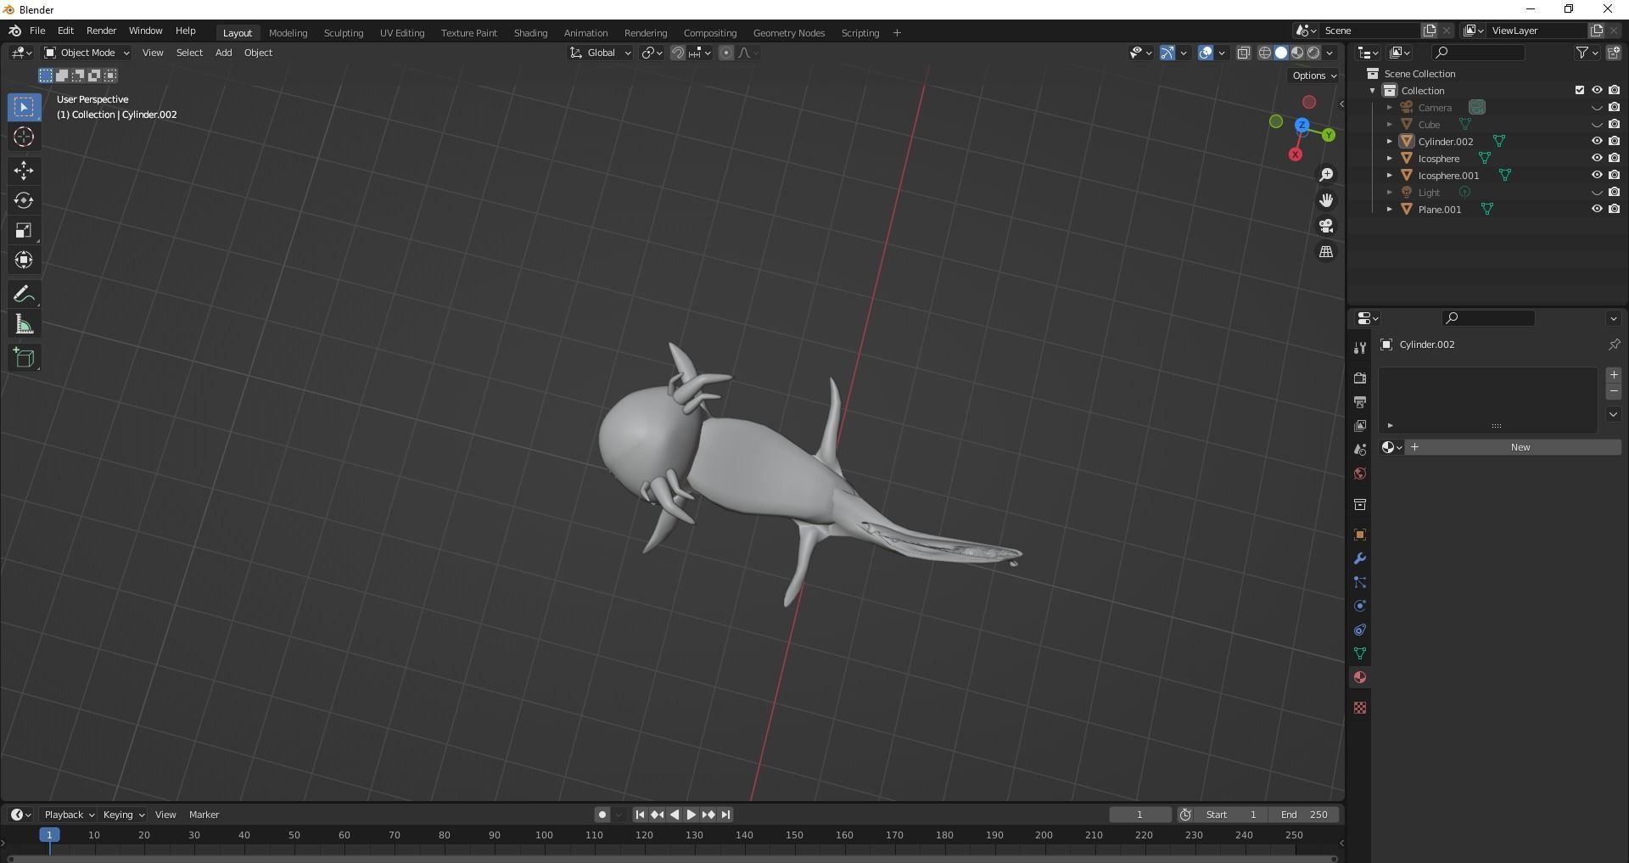1629x863 pixels.
Task: Pin the Cylinder.002 properties context
Action: (1614, 345)
